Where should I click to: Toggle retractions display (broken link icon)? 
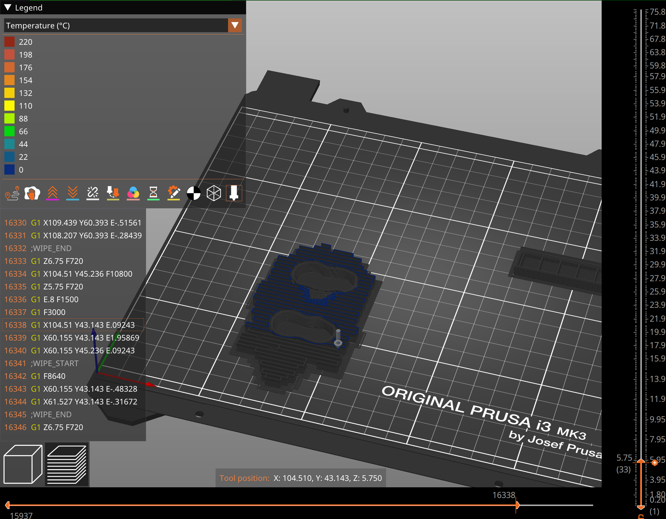point(93,193)
